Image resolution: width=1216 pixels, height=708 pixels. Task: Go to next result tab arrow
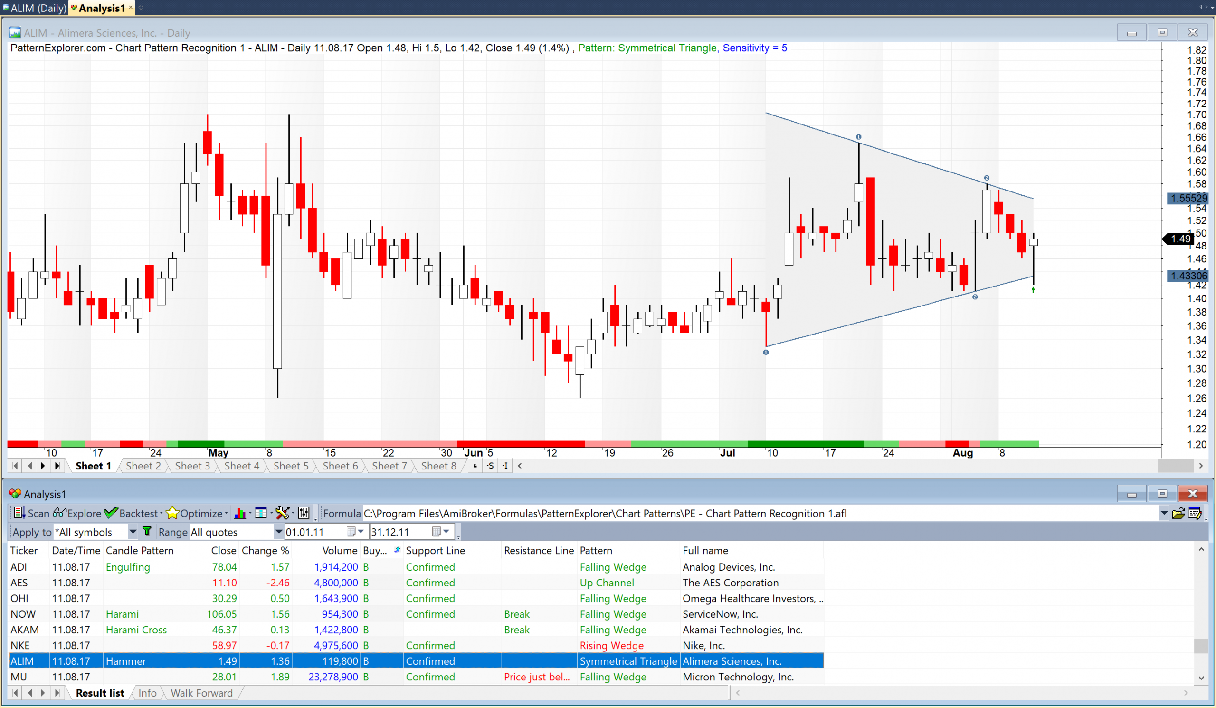pos(43,692)
